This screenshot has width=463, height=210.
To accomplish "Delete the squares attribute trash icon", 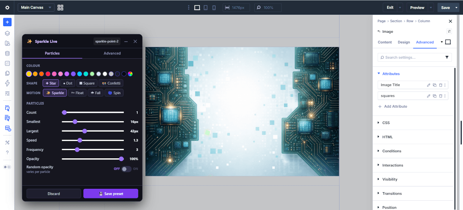I will (x=440, y=96).
